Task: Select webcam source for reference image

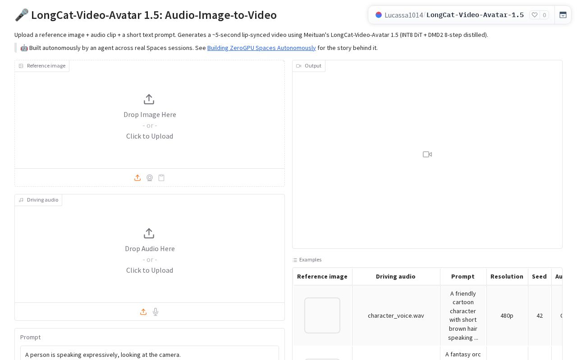Action: pyautogui.click(x=150, y=178)
